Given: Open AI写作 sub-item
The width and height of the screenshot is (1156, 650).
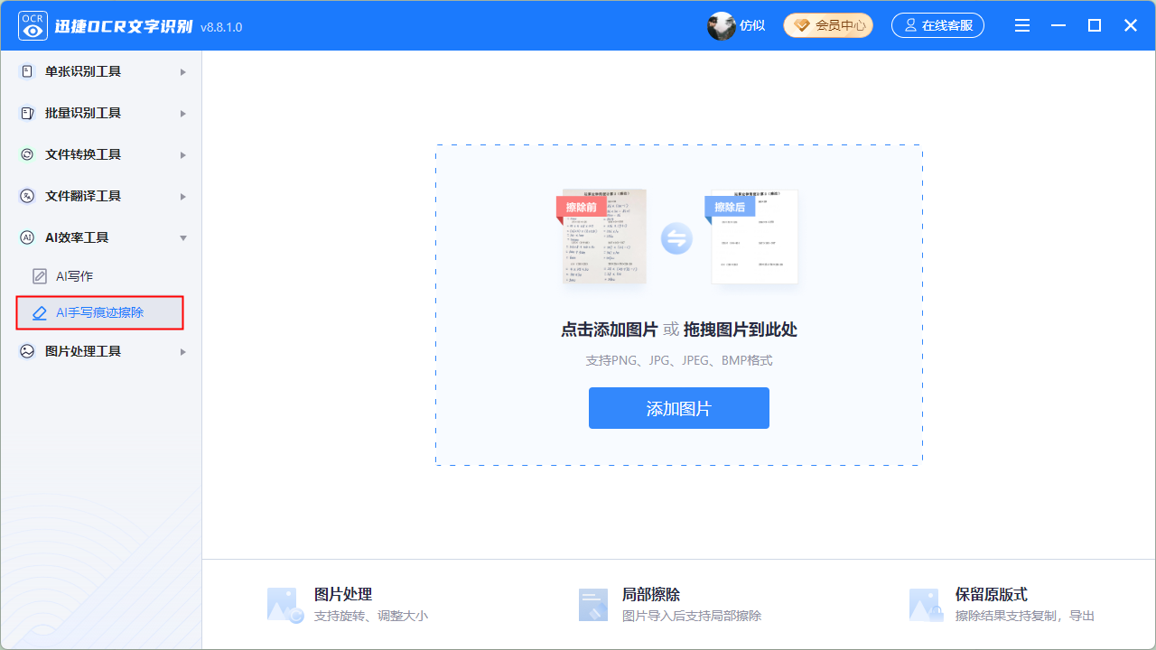Looking at the screenshot, I should [x=101, y=276].
